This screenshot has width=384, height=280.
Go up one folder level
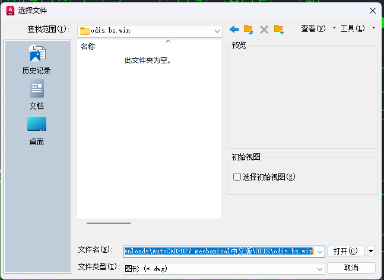pyautogui.click(x=248, y=30)
